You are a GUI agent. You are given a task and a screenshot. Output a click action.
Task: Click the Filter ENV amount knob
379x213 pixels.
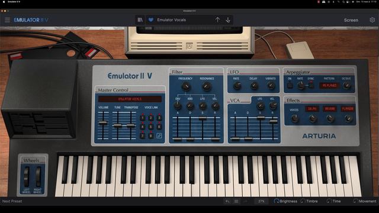point(178,105)
